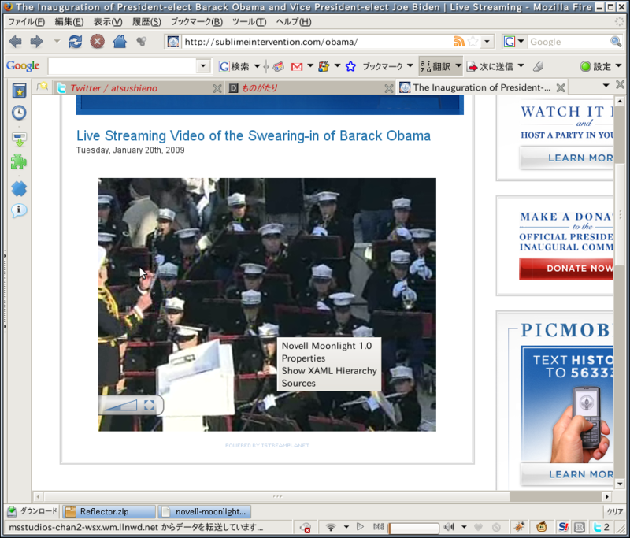Click the red S! icon in status bar

(563, 526)
